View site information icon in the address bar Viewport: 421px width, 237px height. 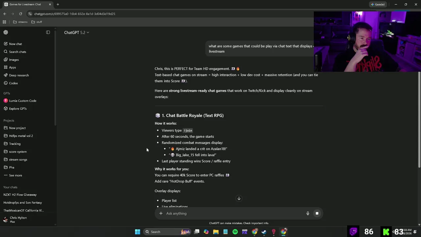[x=30, y=14]
